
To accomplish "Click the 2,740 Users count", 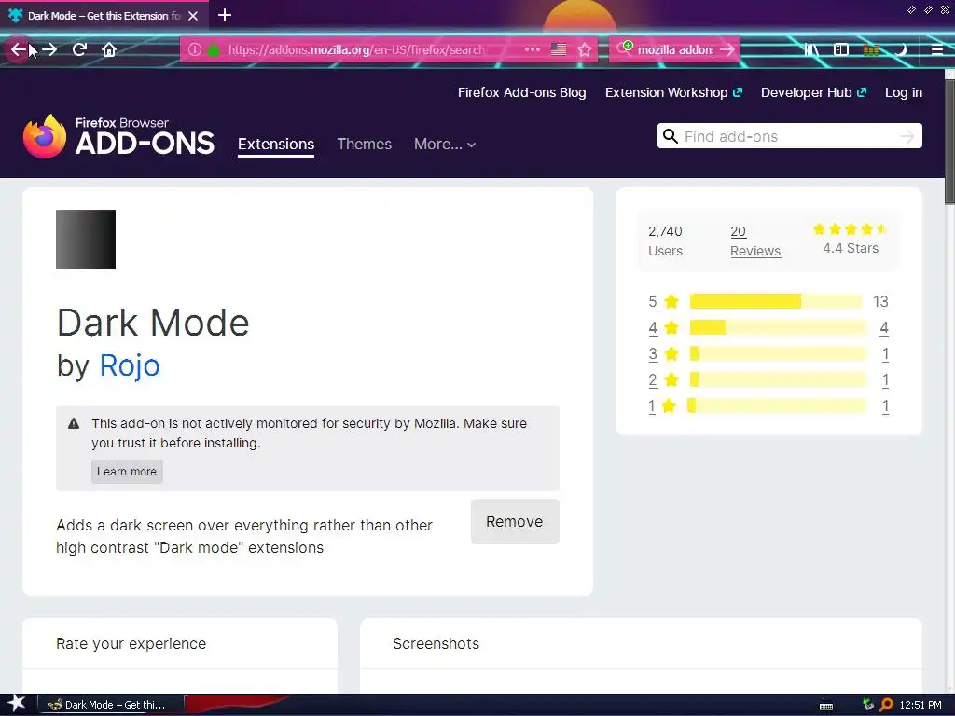I will tap(665, 241).
